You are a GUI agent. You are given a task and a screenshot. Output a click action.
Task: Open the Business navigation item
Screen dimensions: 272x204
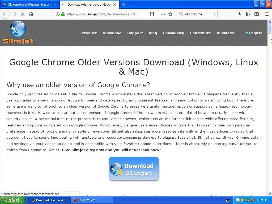click(225, 33)
